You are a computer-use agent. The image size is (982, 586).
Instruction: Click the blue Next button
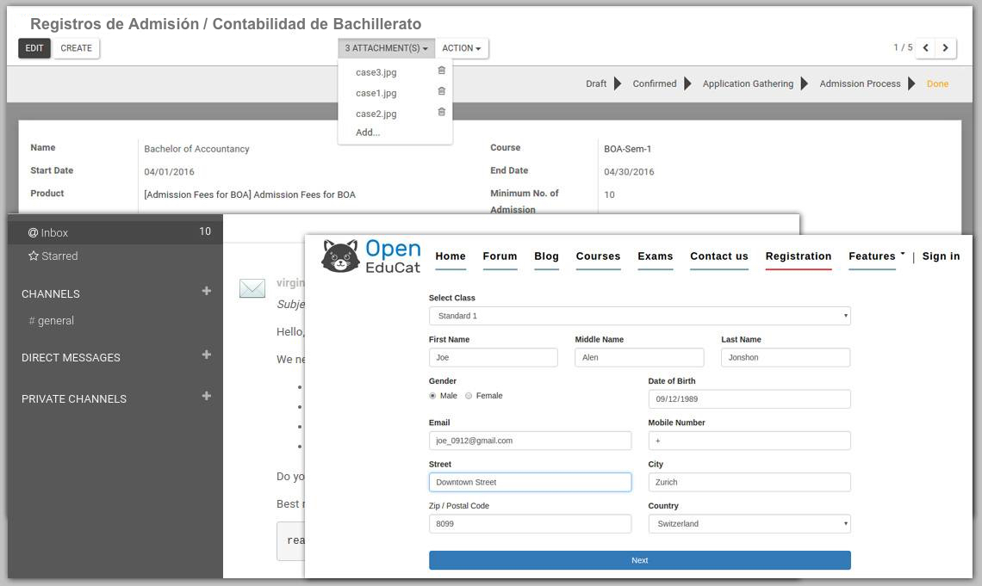pyautogui.click(x=639, y=560)
